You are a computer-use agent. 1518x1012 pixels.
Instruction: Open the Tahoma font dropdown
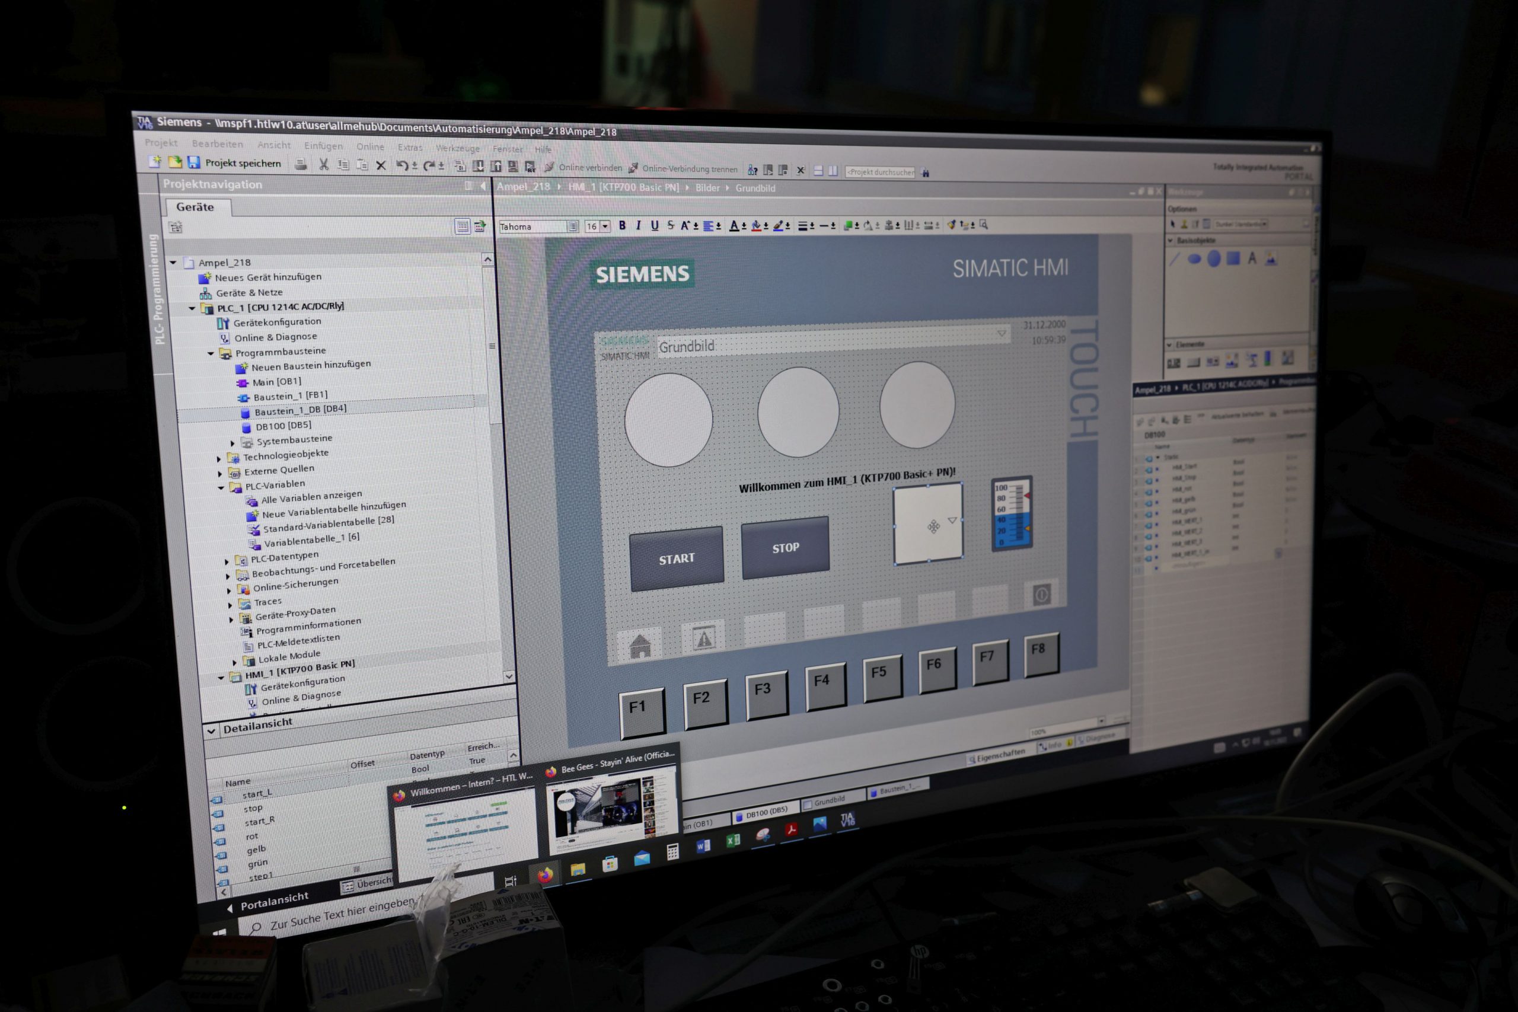[x=572, y=226]
